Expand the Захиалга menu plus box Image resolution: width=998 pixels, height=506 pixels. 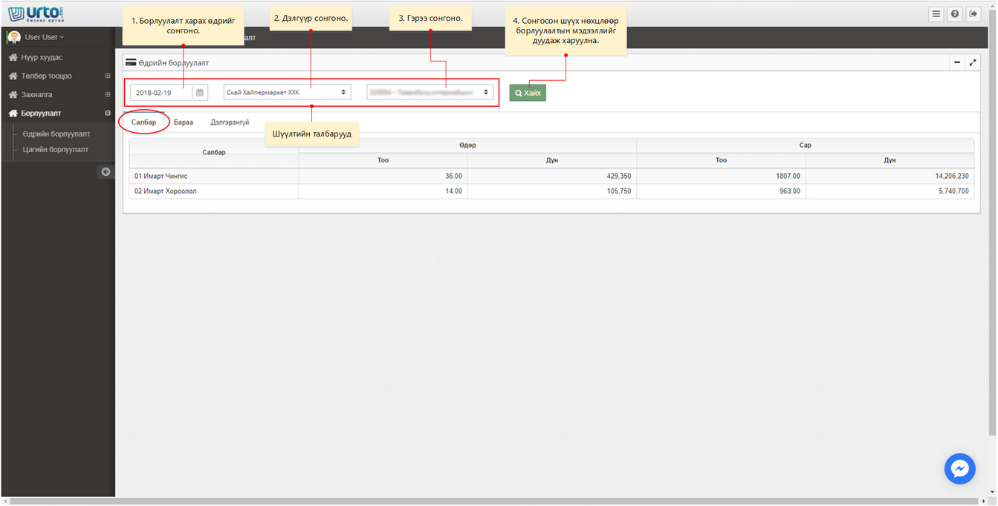tap(108, 95)
